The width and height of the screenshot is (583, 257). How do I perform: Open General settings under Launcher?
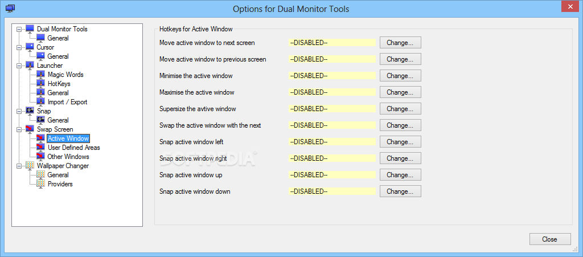[x=58, y=93]
